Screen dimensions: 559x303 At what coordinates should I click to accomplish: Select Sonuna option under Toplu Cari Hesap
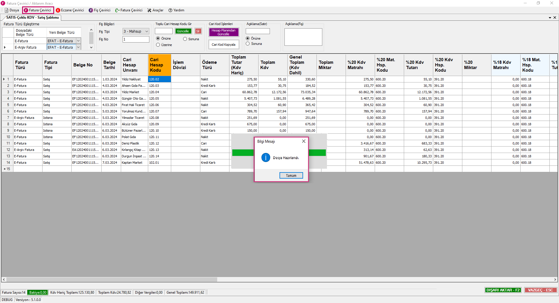[185, 39]
